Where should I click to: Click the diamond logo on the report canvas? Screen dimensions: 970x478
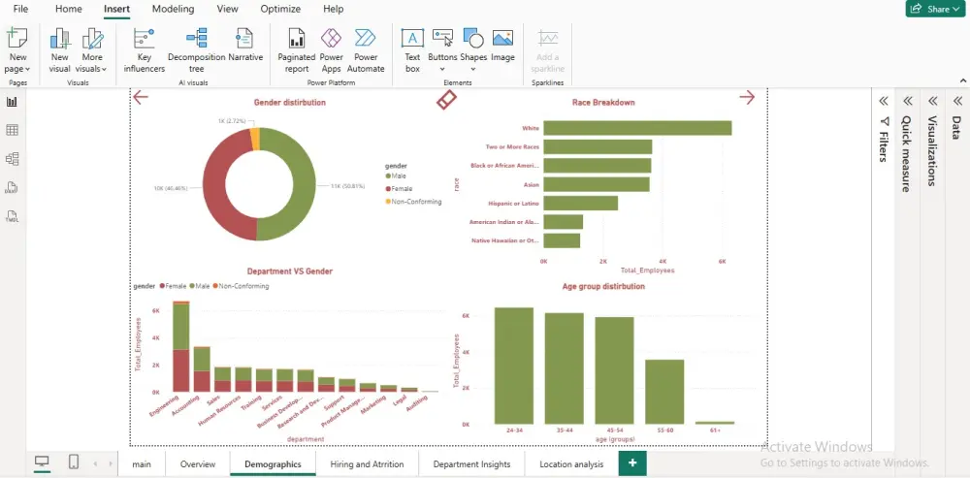pos(446,100)
